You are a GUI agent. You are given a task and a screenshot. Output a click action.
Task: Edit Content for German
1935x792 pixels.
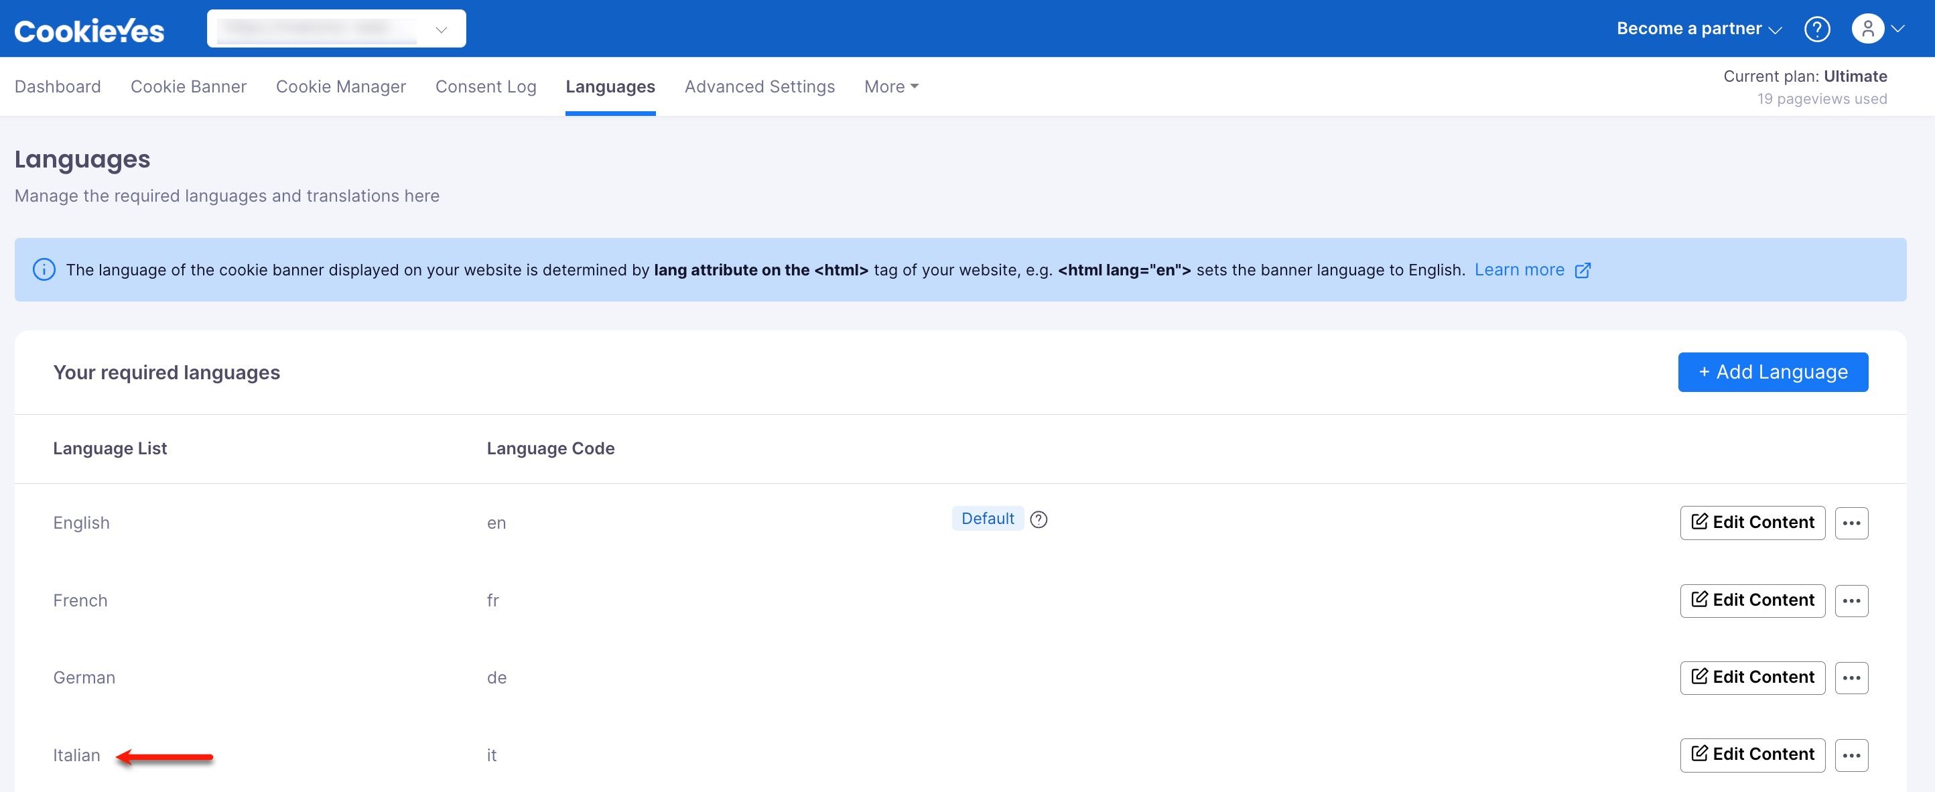1753,678
